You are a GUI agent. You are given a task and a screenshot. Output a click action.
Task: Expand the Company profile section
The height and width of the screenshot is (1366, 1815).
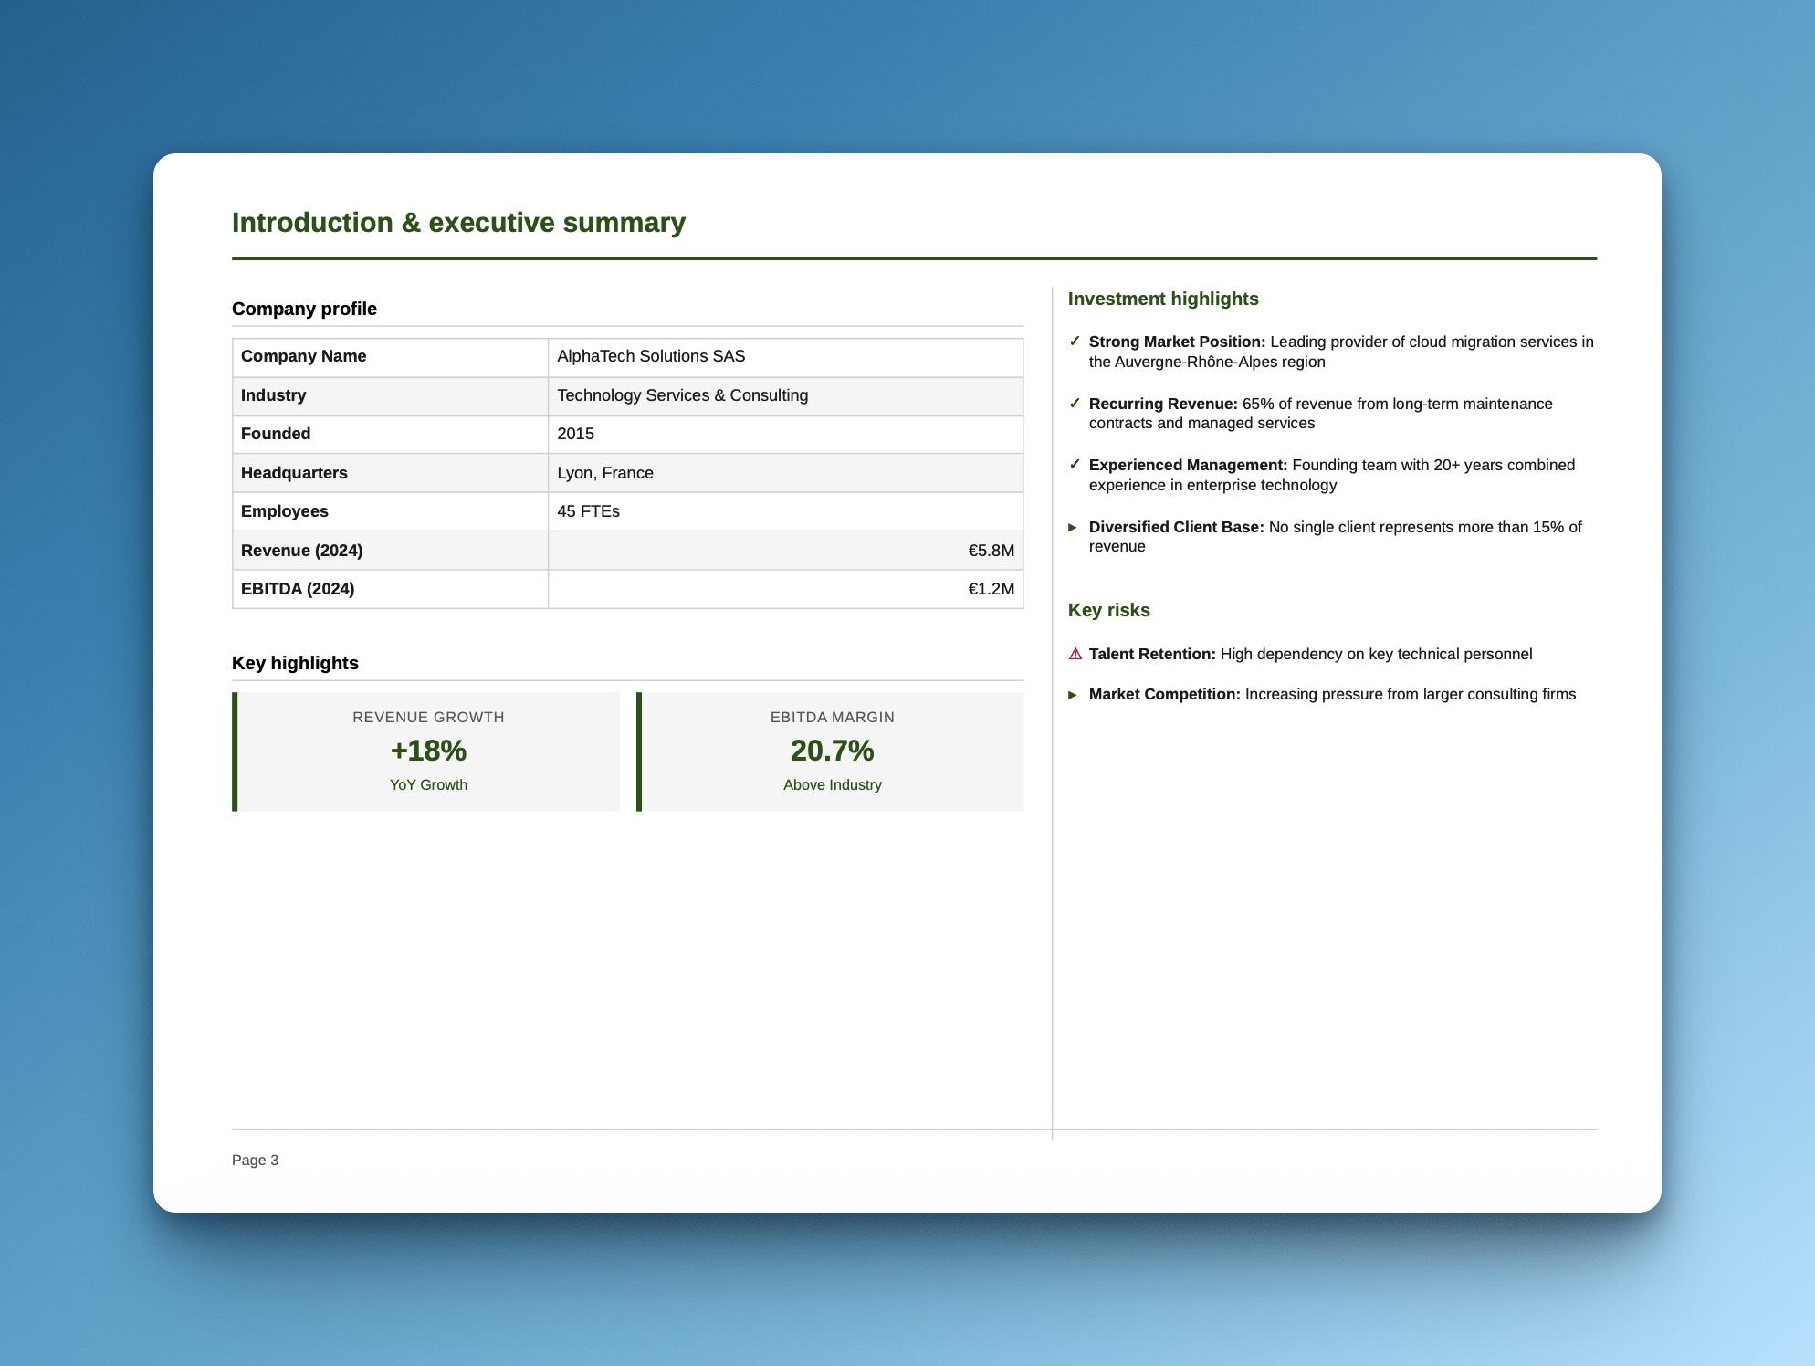pos(304,309)
